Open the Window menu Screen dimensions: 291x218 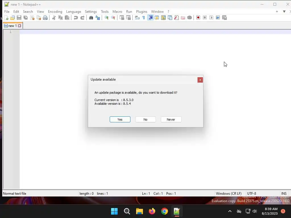(x=157, y=11)
